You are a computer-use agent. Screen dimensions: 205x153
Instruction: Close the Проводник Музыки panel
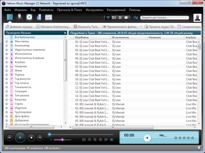point(65,33)
